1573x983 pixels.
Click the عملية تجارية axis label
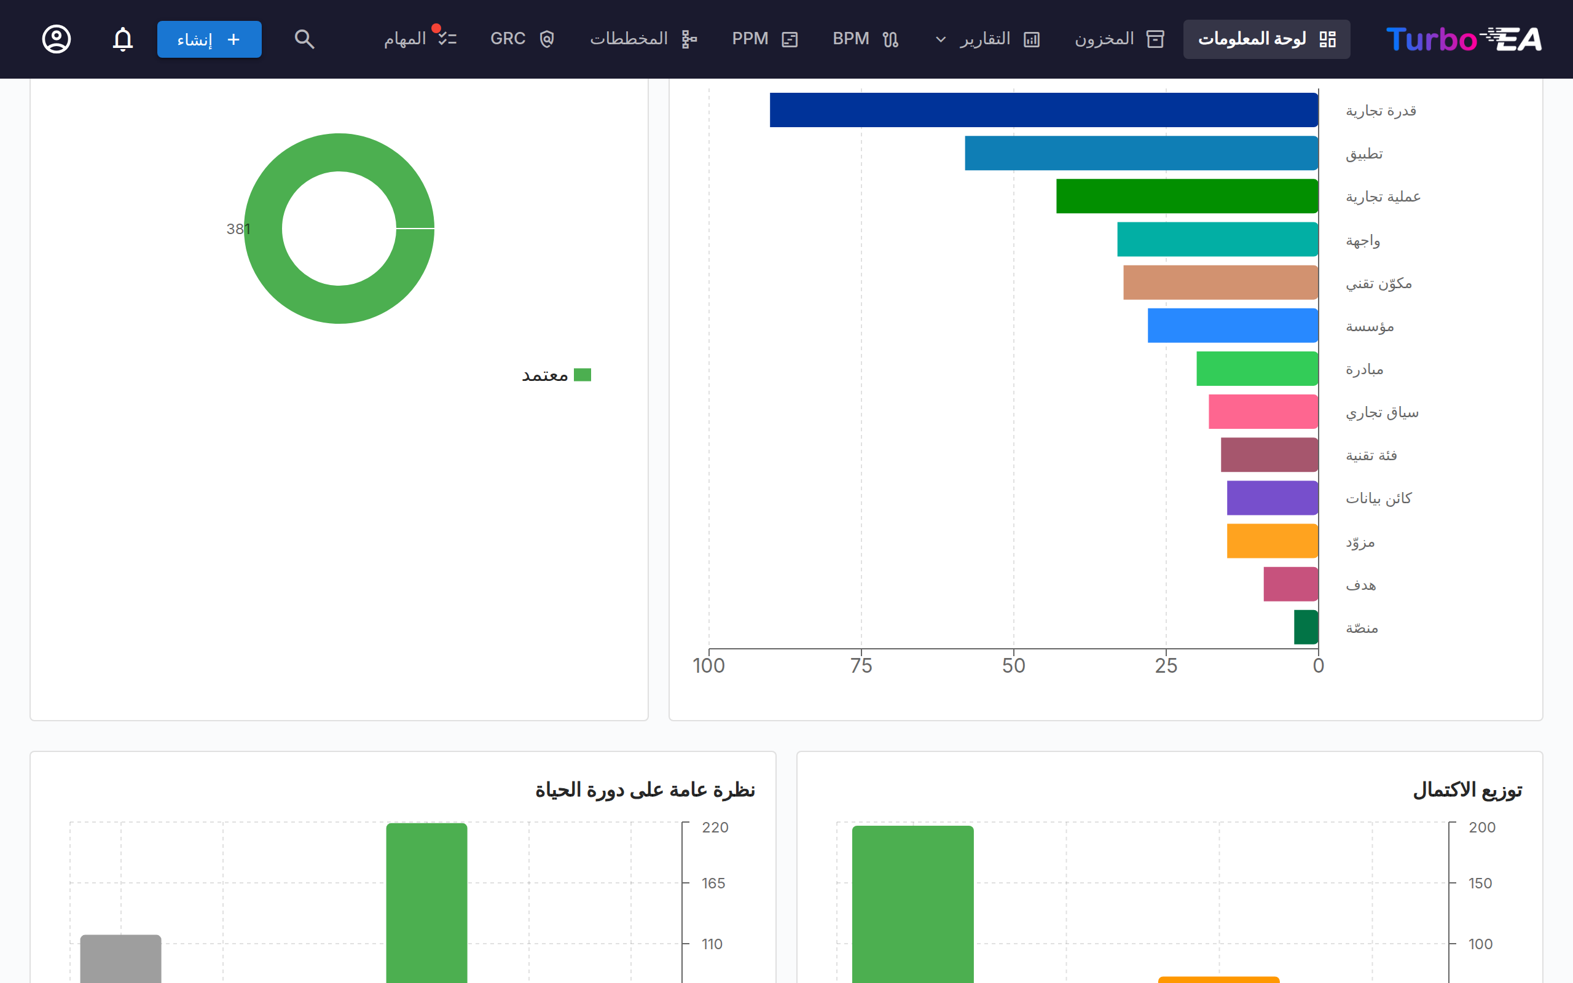1383,197
